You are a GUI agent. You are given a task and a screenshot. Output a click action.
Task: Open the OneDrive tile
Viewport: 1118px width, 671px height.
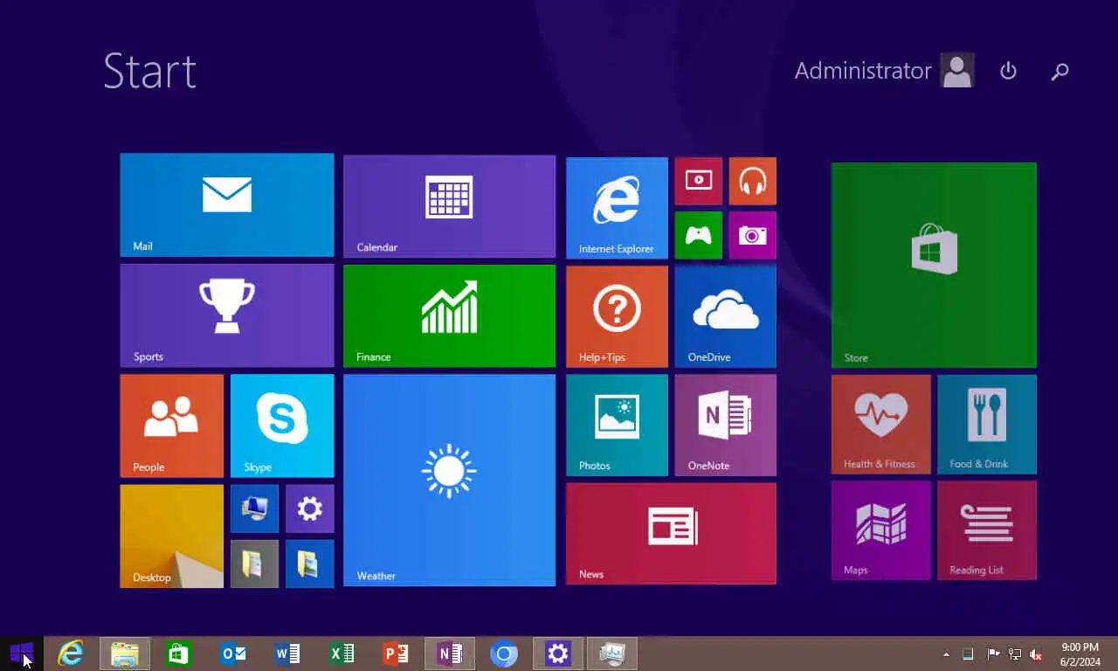point(725,316)
